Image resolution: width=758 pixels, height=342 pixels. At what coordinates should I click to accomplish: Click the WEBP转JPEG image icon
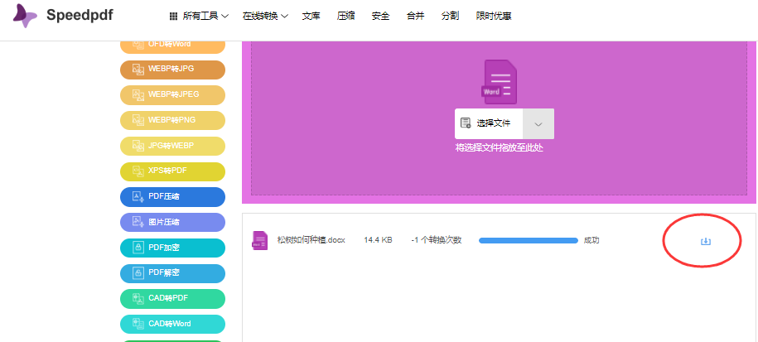(x=138, y=95)
